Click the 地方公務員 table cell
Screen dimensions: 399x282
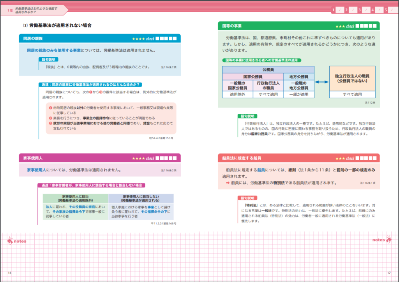(x=299, y=77)
